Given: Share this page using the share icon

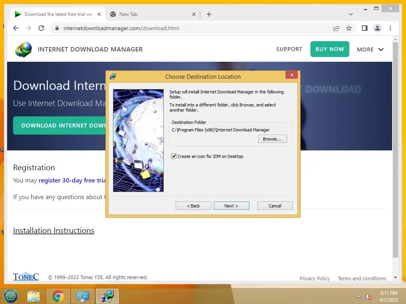Looking at the screenshot, I should click(x=336, y=28).
